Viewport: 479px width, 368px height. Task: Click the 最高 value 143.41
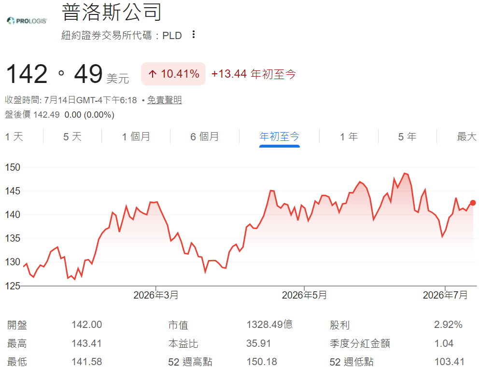[86, 343]
